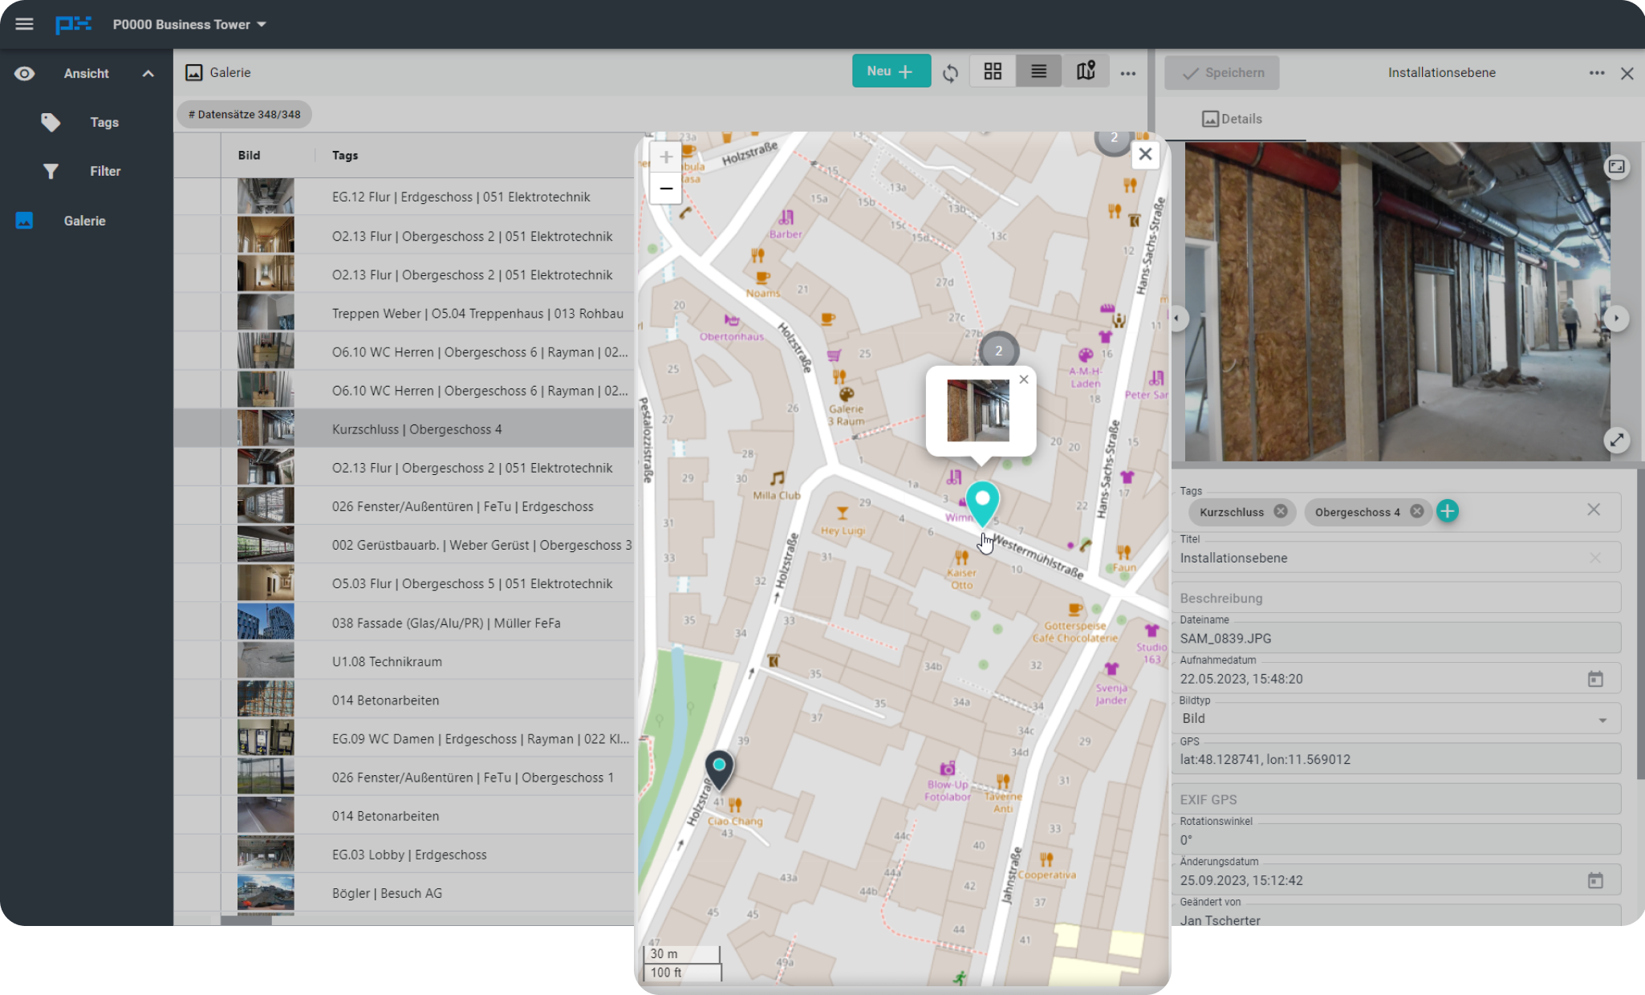Open image fullscreen with expand arrows icon
The image size is (1645, 995).
tap(1616, 440)
